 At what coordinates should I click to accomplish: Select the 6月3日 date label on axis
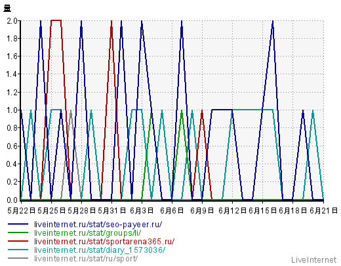[142, 211]
